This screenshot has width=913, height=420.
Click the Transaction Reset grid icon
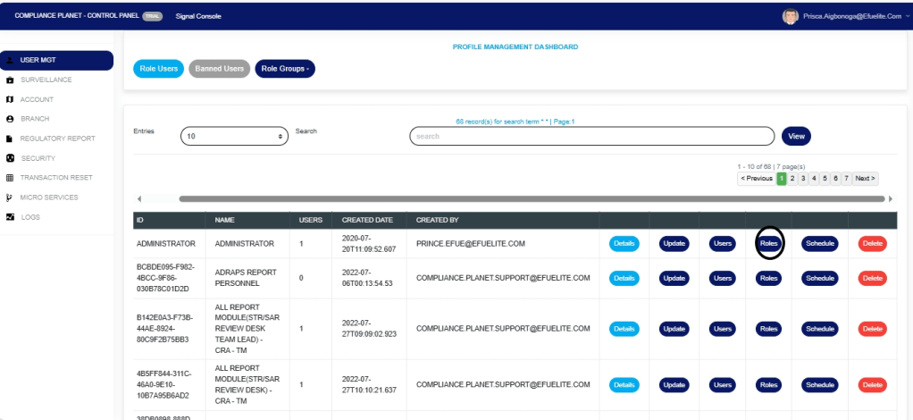(10, 178)
